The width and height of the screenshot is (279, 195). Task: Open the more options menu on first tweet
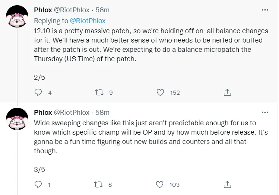tap(265, 10)
